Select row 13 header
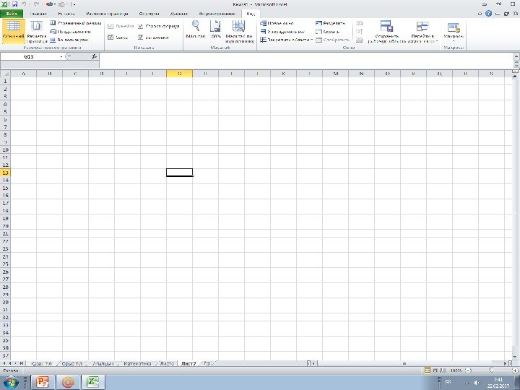Viewport: 520px width, 390px height. [5, 173]
